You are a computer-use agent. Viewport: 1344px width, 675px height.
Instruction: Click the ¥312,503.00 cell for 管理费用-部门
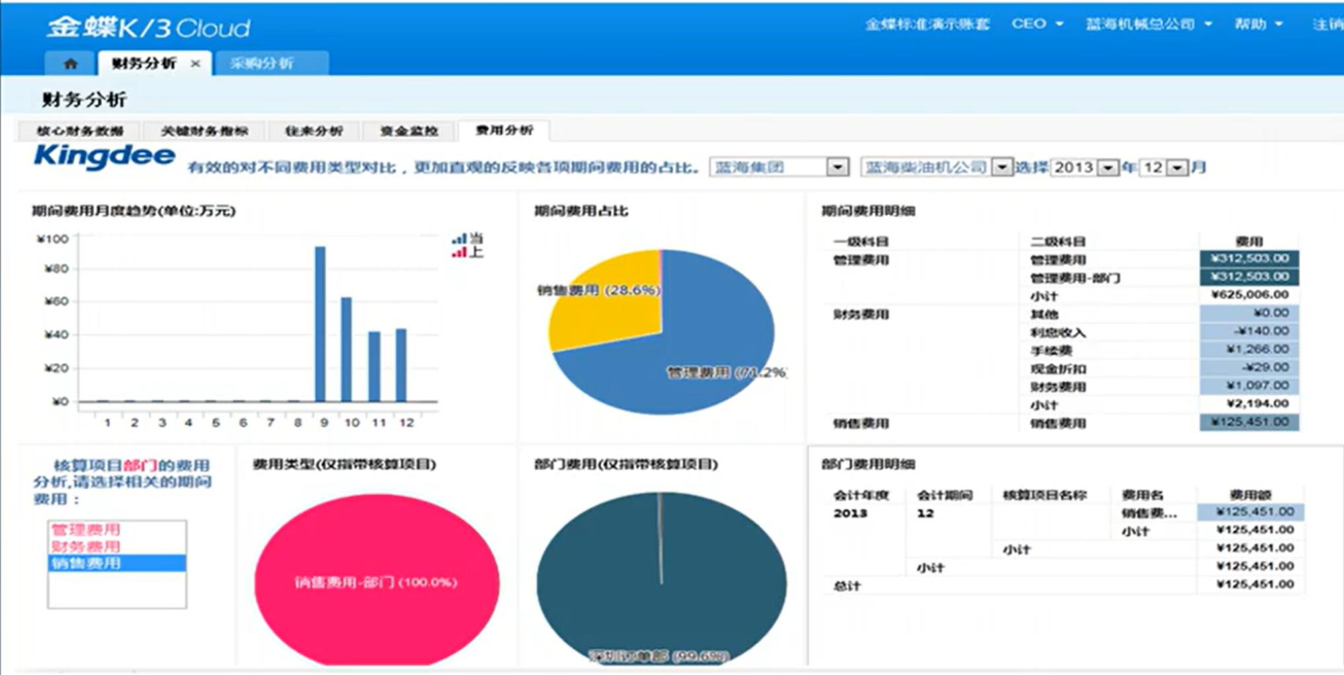(1249, 276)
